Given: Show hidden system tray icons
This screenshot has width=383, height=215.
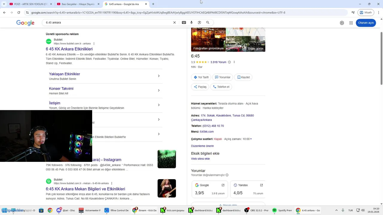Looking at the screenshot, I should pyautogui.click(x=336, y=210).
